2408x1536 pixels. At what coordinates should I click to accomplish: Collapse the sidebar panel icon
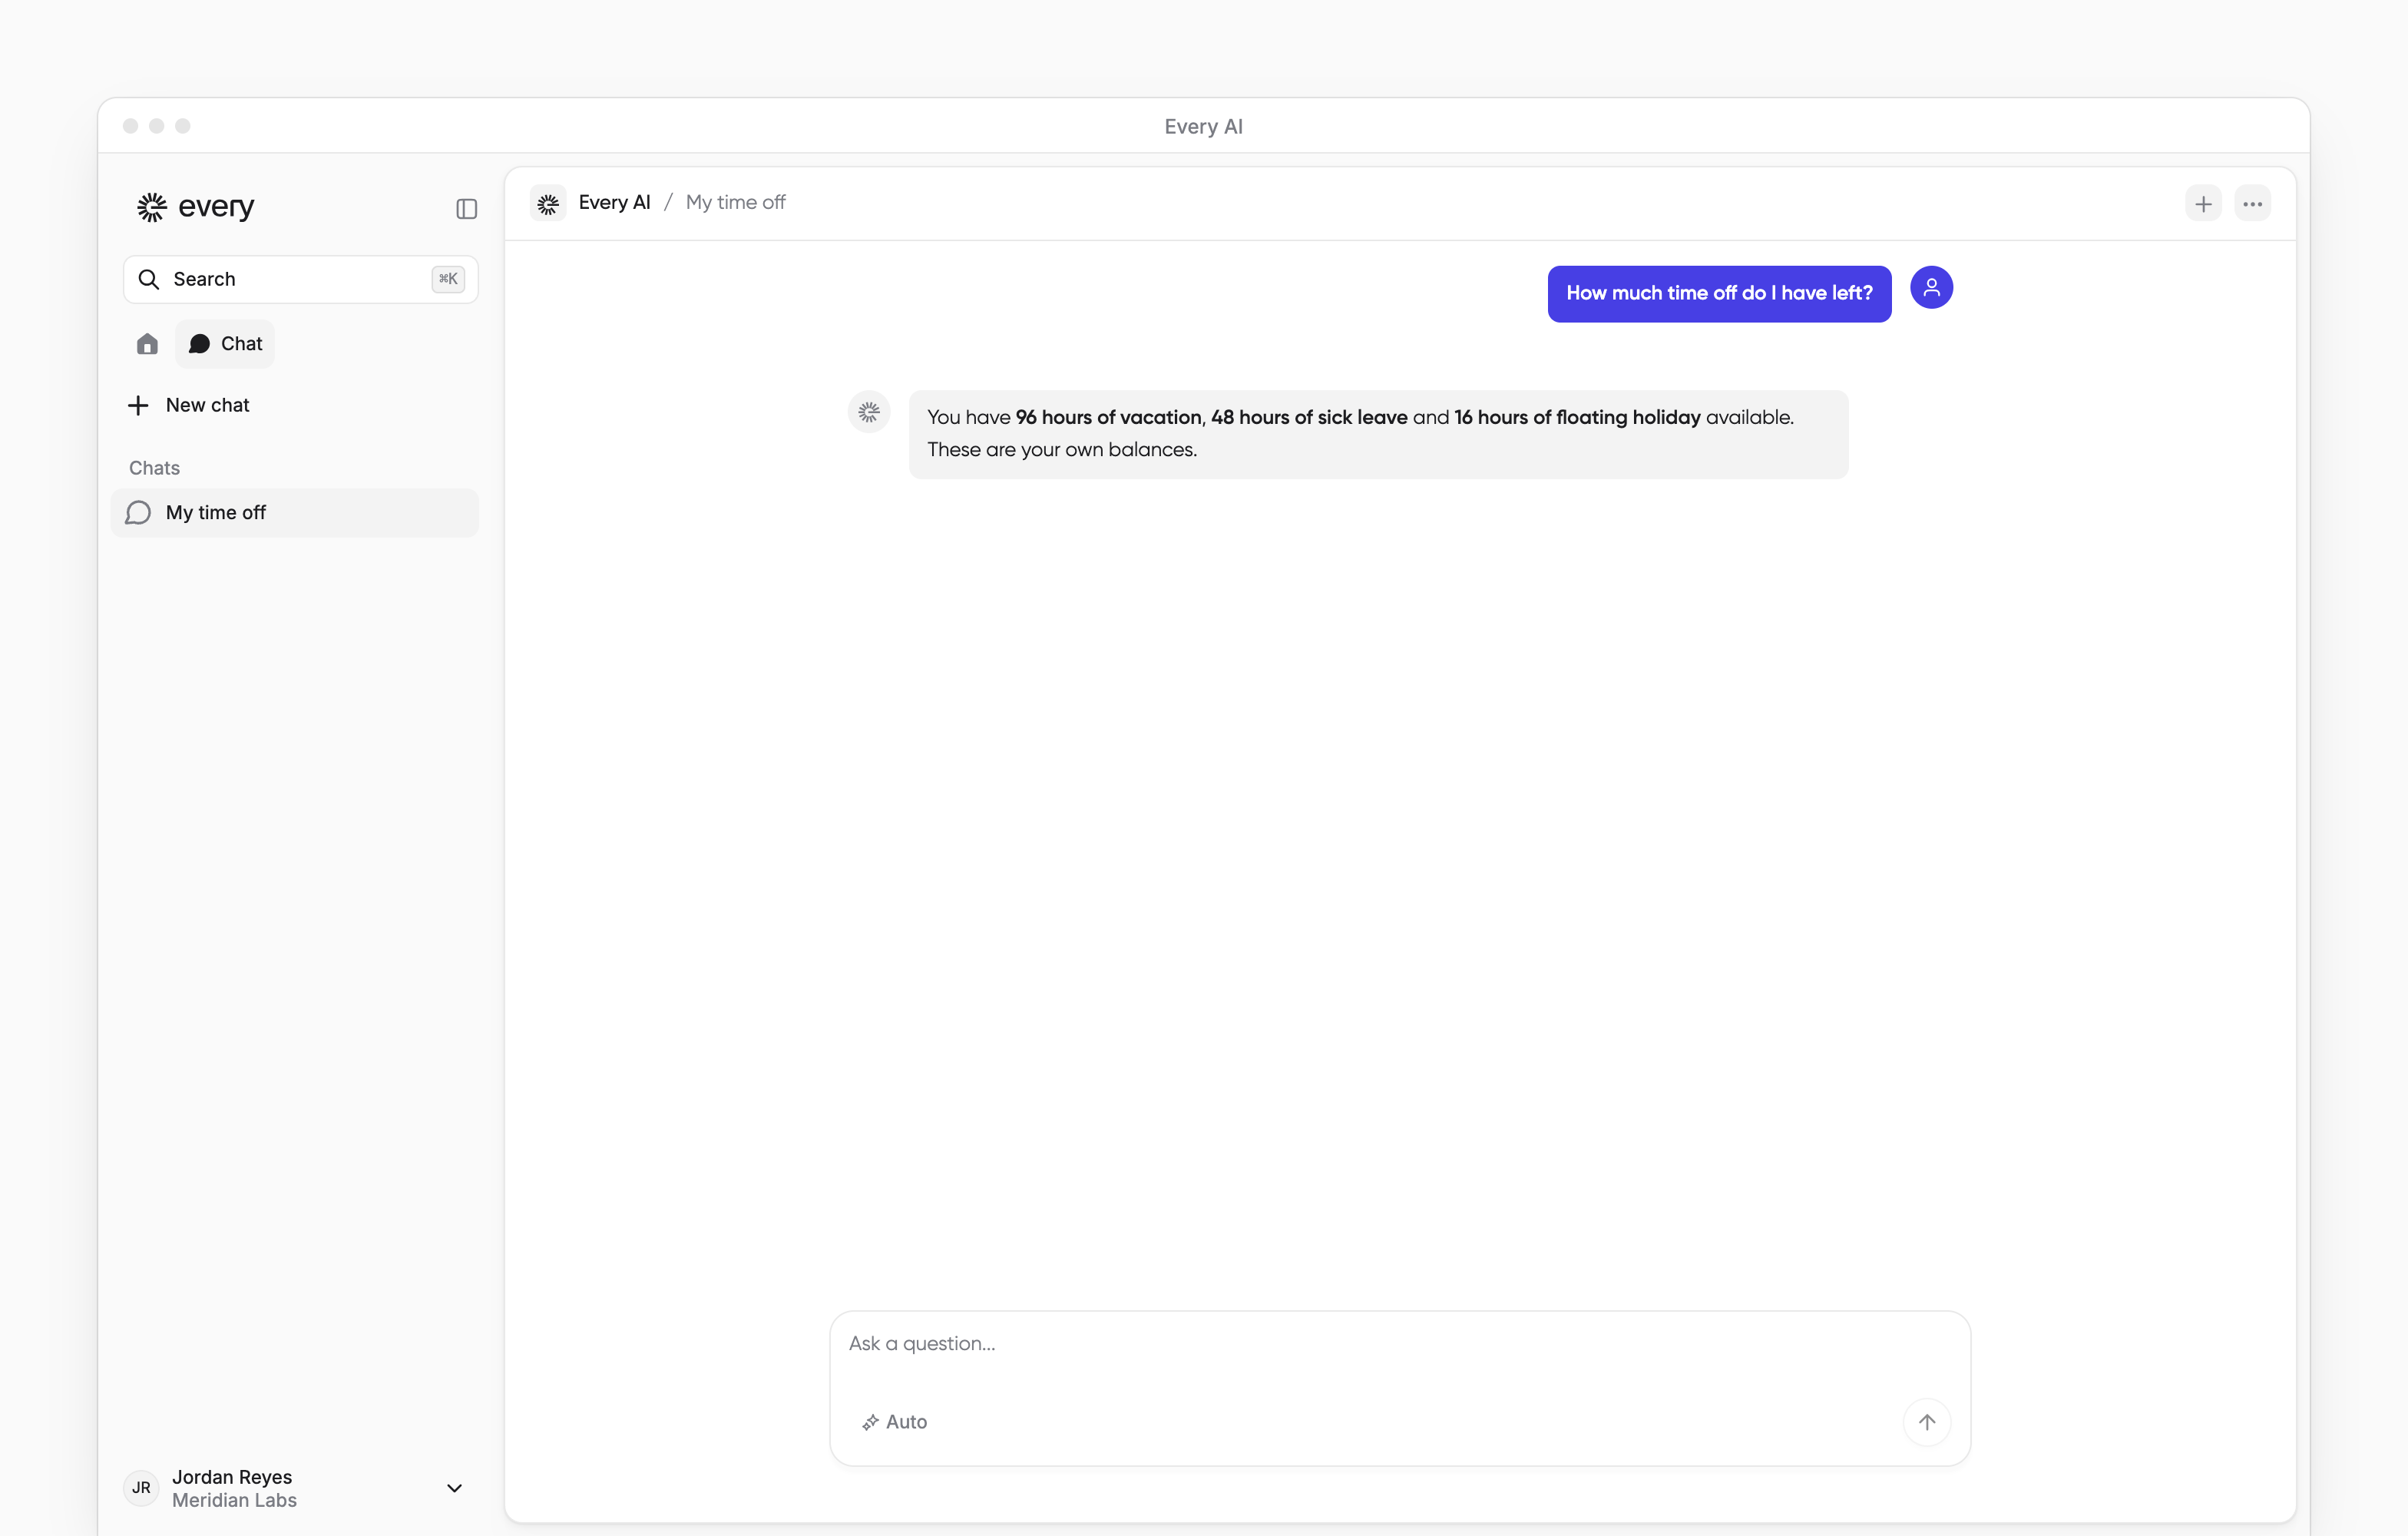pos(466,208)
